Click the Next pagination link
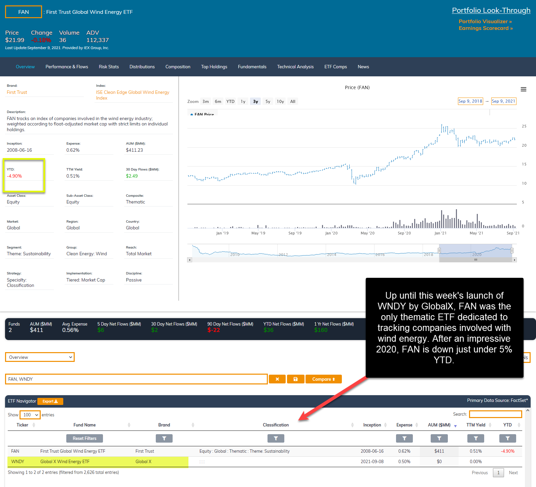 tap(513, 473)
